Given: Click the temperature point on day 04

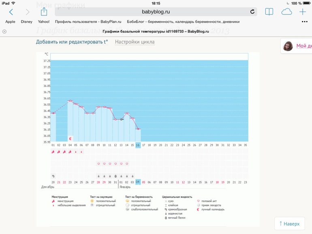Looking at the screenshot, I should click(x=70, y=101).
